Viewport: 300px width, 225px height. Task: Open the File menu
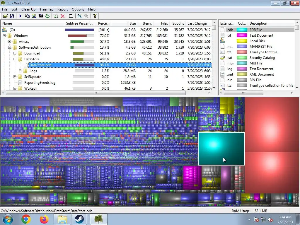click(x=5, y=9)
